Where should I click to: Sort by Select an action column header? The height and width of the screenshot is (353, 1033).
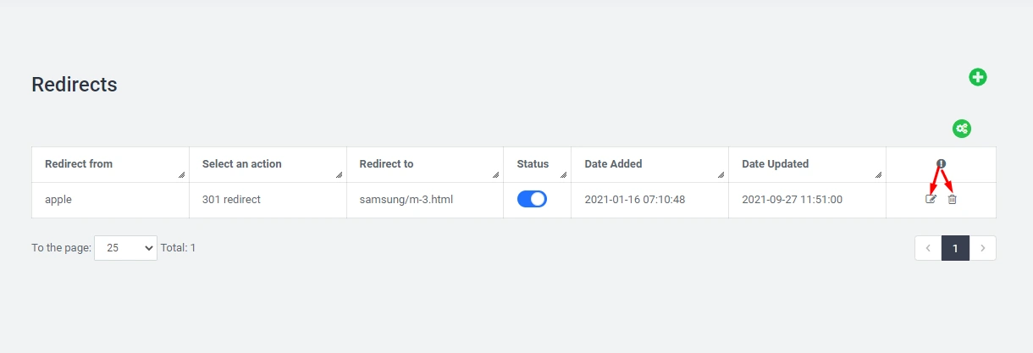tap(241, 163)
